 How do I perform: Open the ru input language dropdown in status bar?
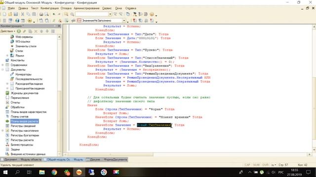pyautogui.click(x=274, y=165)
